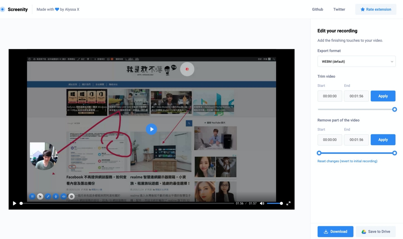Enter fullscreen mode for the video
Screen dimensions: 403x239
(288, 203)
